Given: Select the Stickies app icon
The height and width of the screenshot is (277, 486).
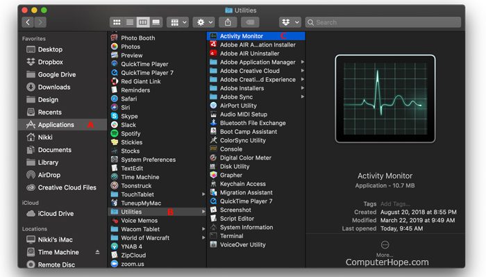Looking at the screenshot, I should (115, 142).
